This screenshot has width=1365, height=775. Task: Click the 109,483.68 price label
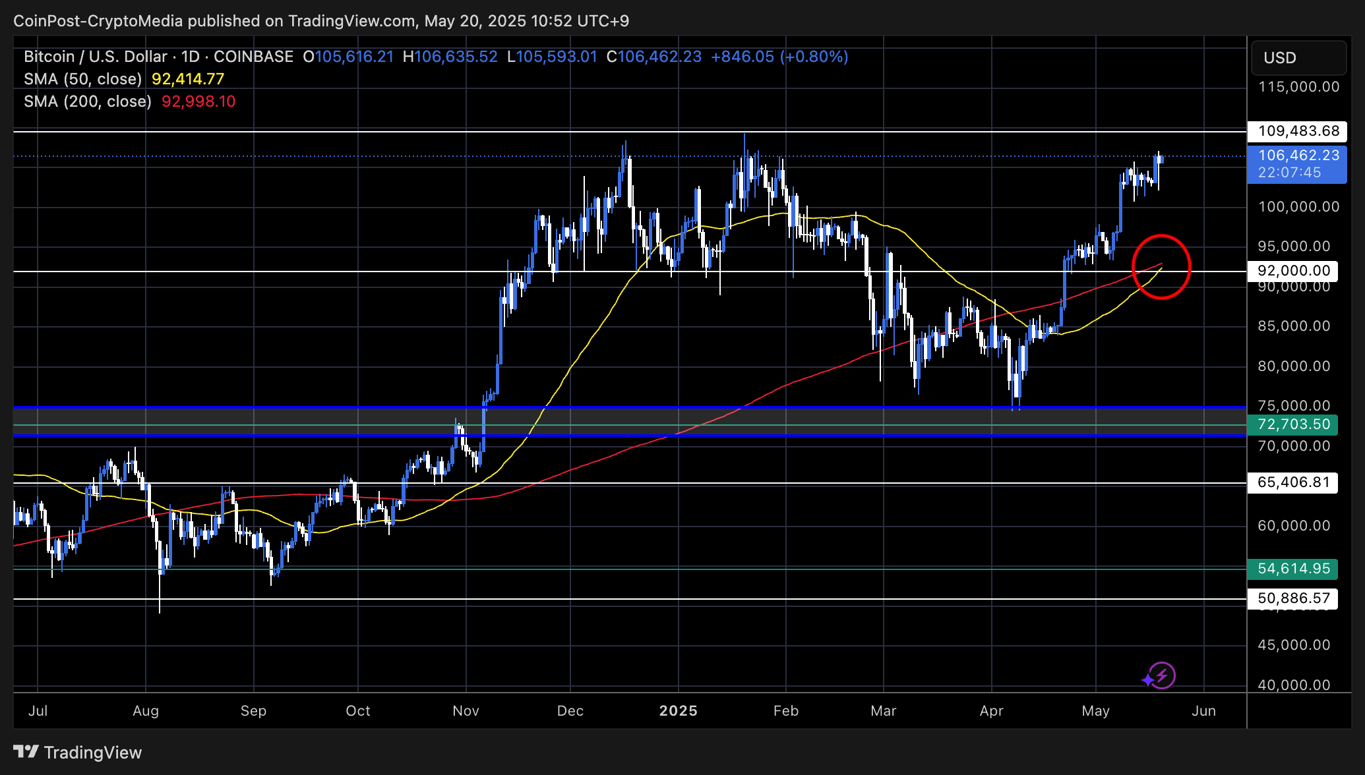pos(1298,131)
